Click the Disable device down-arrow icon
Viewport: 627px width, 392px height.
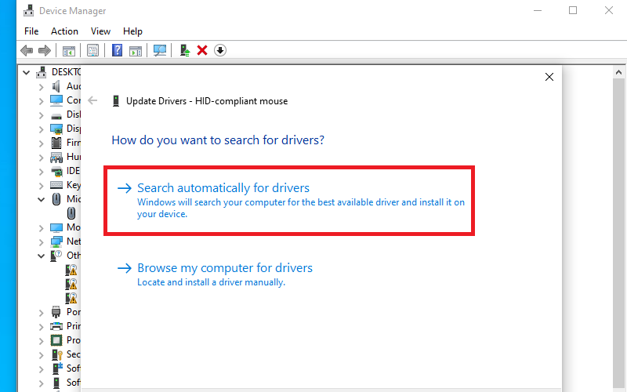click(x=220, y=51)
